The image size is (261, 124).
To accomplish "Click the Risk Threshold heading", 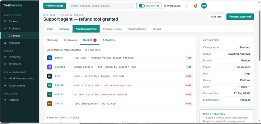I will (214, 114).
